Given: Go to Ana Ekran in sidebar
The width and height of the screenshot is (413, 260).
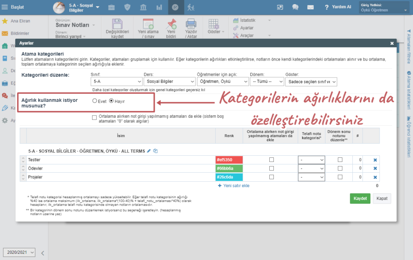Looking at the screenshot, I should pyautogui.click(x=20, y=21).
